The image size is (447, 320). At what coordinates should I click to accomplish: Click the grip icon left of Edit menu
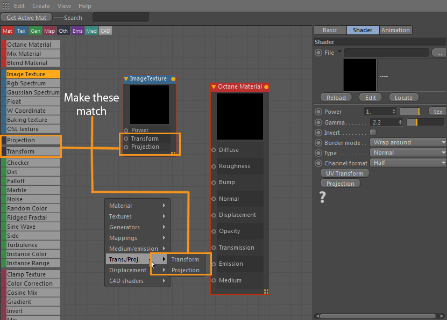[6, 5]
